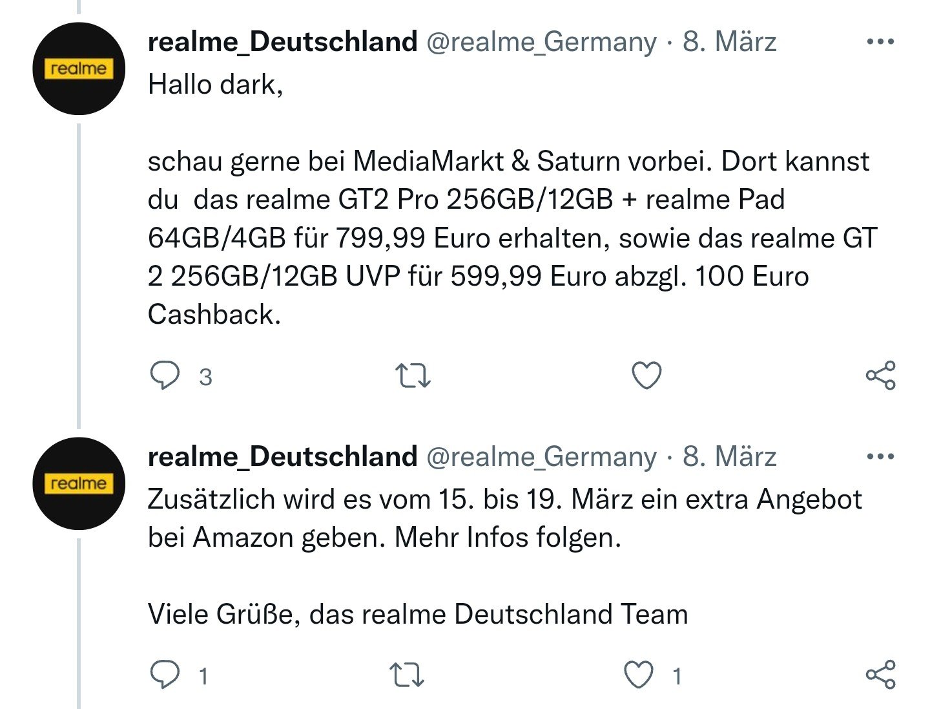Viewport: 930px width, 709px height.
Task: Share the first realme tweet
Action: point(880,376)
